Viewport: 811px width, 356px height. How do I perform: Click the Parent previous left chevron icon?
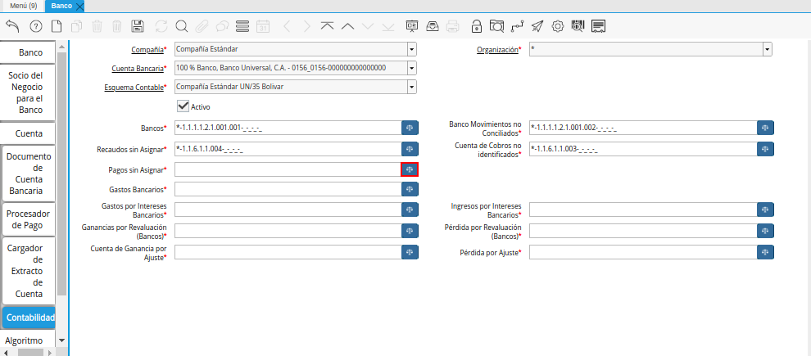[287, 26]
